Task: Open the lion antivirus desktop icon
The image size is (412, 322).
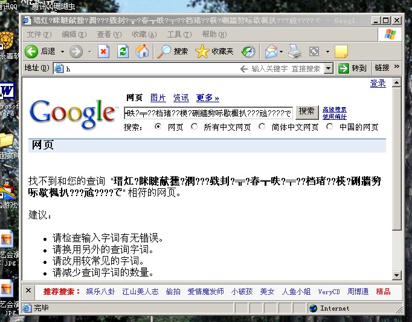Action: [7, 41]
